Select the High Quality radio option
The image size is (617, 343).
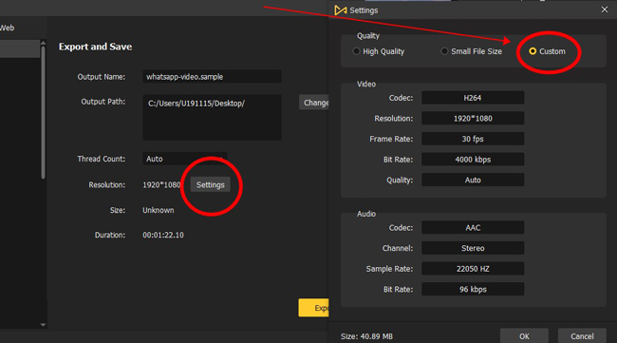click(379, 51)
